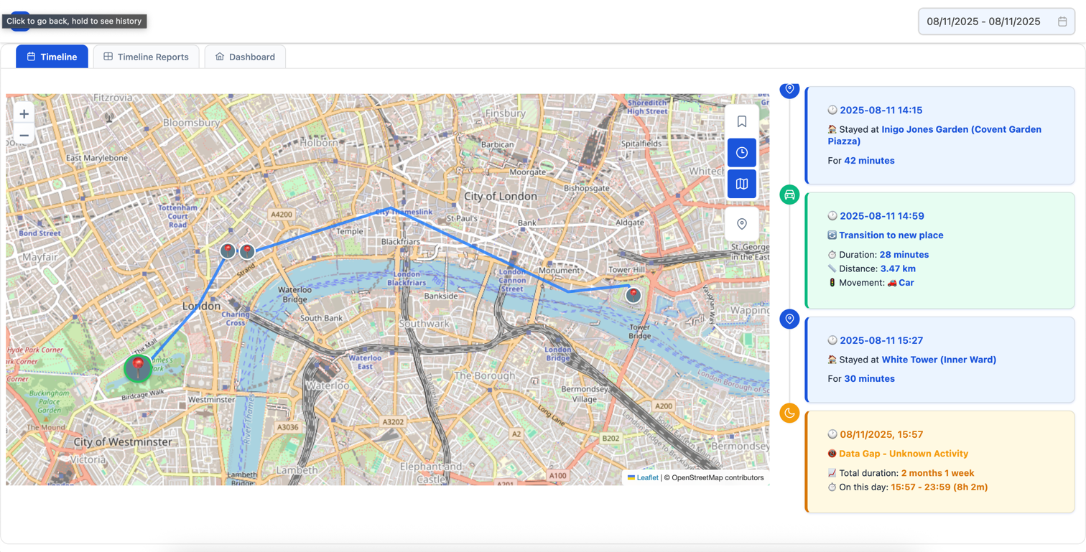1086x552 pixels.
Task: Open the Timeline Reports tab
Action: (x=146, y=57)
